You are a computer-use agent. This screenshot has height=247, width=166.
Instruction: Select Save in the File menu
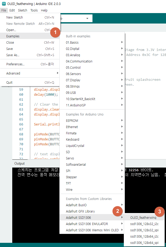[30, 49]
